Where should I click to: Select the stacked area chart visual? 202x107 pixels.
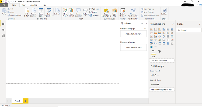[x=160, y=33]
